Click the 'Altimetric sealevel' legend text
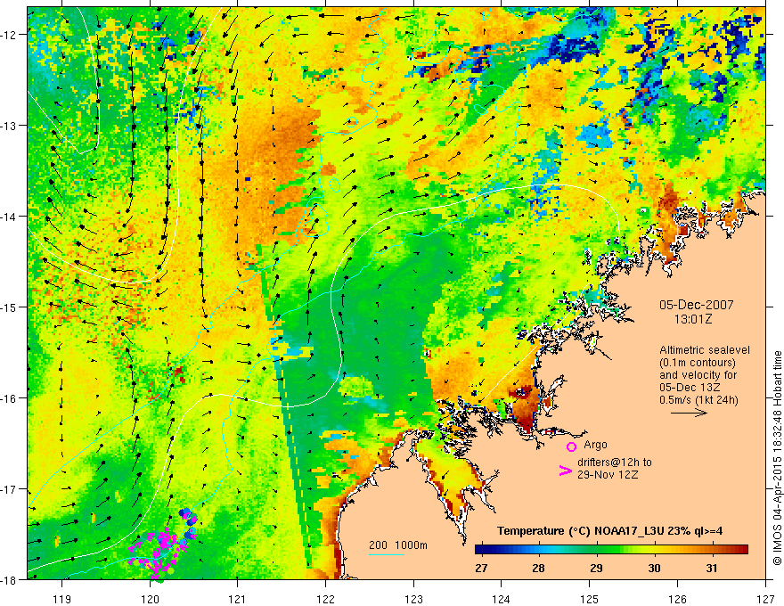This screenshot has width=784, height=606. pyautogui.click(x=704, y=350)
